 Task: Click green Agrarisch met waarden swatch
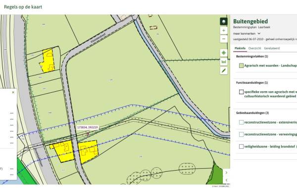241,65
